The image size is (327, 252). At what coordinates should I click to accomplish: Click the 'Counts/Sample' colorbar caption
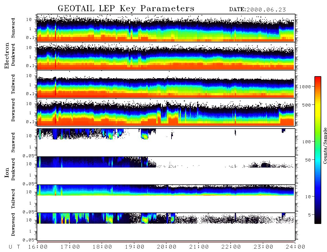325,145
